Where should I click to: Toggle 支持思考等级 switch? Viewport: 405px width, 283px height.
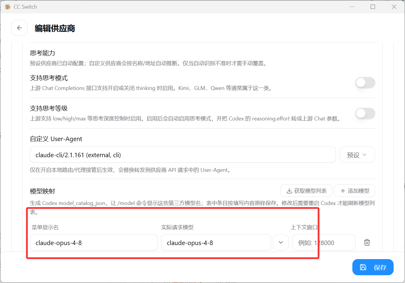coord(365,113)
